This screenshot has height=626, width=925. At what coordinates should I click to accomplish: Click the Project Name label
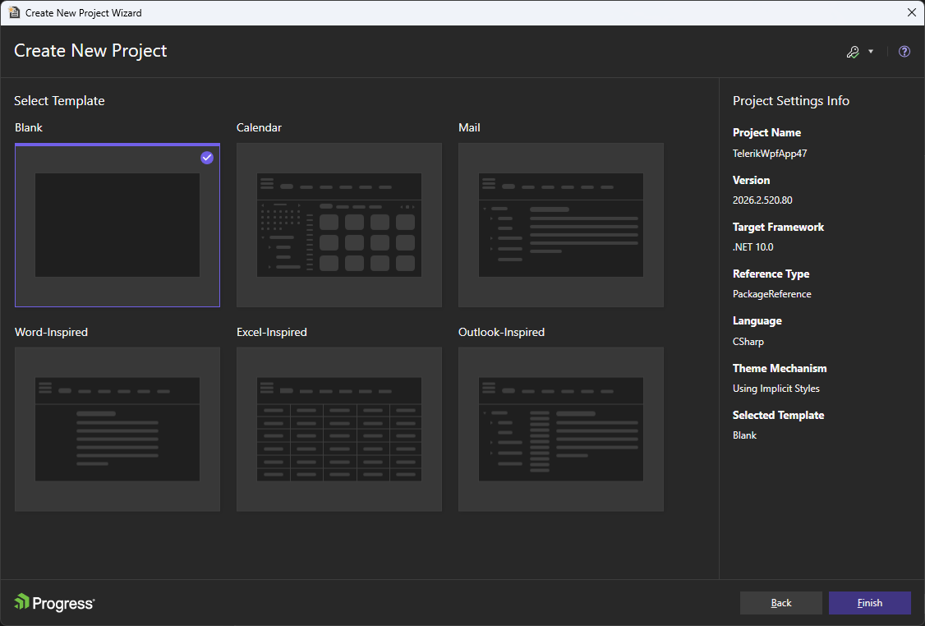point(766,133)
